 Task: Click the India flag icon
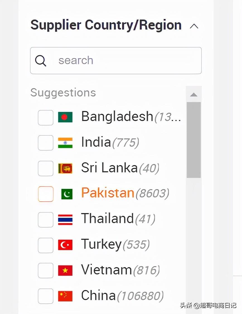pyautogui.click(x=65, y=143)
